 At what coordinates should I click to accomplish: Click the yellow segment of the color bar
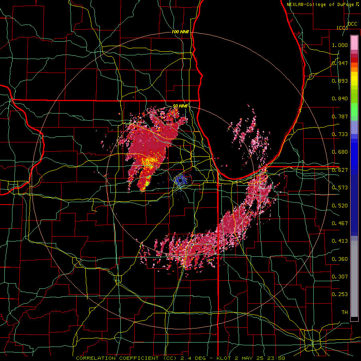pos(354,79)
